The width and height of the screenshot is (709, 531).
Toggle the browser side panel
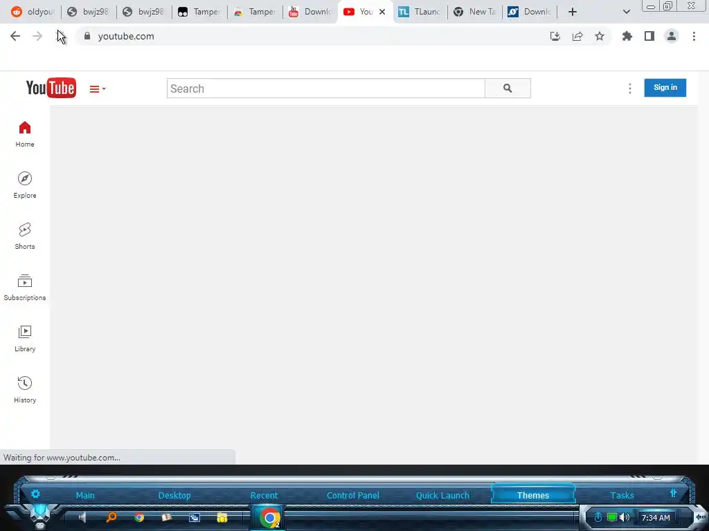click(x=649, y=36)
